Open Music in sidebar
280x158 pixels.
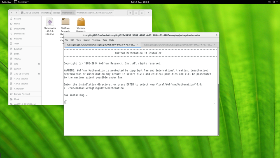(25, 99)
